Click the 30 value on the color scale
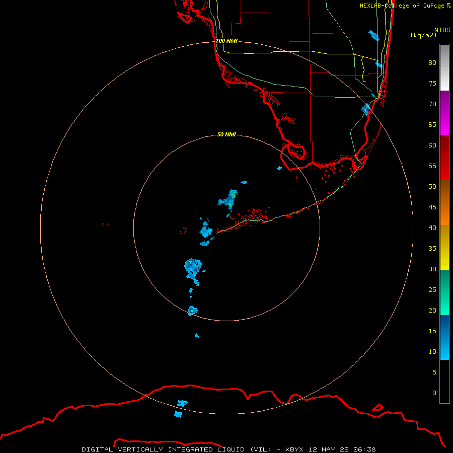The width and height of the screenshot is (453, 453). pyautogui.click(x=432, y=269)
